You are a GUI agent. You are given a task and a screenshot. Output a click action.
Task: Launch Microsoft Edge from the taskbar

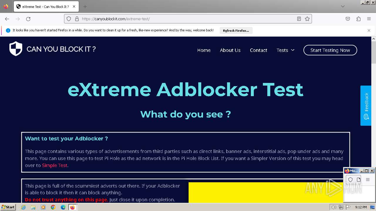tap(63, 207)
